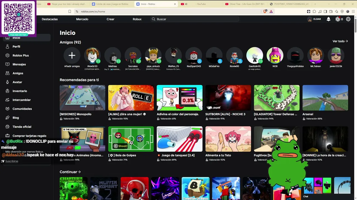
Task: Go to the Robux navigation item
Action: click(x=137, y=19)
